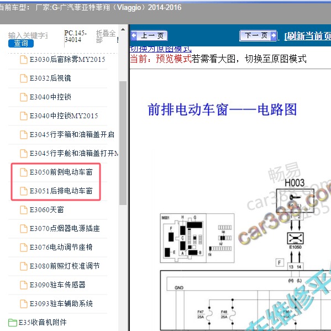Click the GND label in the diagram

tap(179, 288)
